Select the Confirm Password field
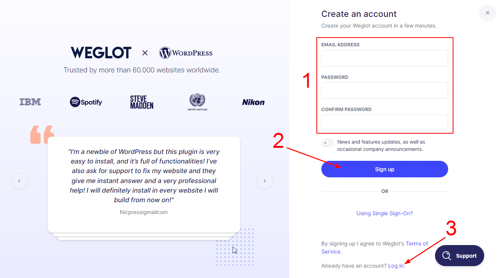The image size is (498, 278). point(384,123)
